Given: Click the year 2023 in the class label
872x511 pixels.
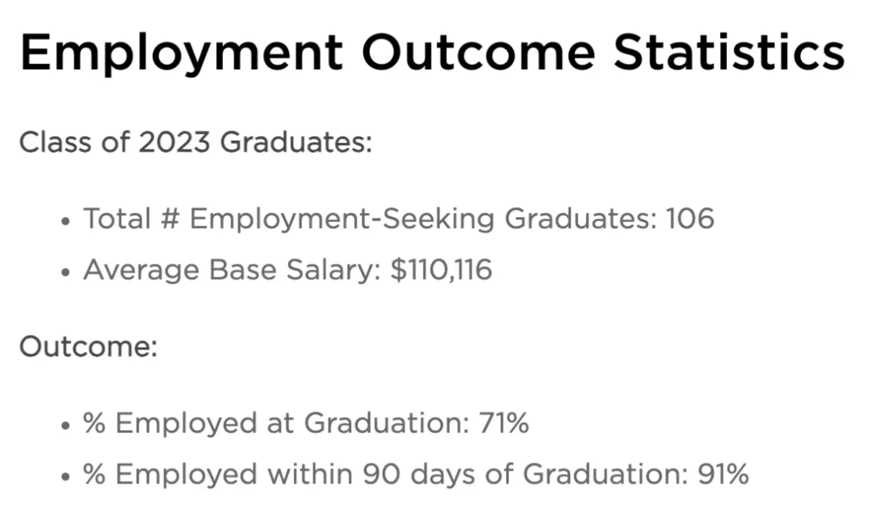Looking at the screenshot, I should click(x=174, y=142).
